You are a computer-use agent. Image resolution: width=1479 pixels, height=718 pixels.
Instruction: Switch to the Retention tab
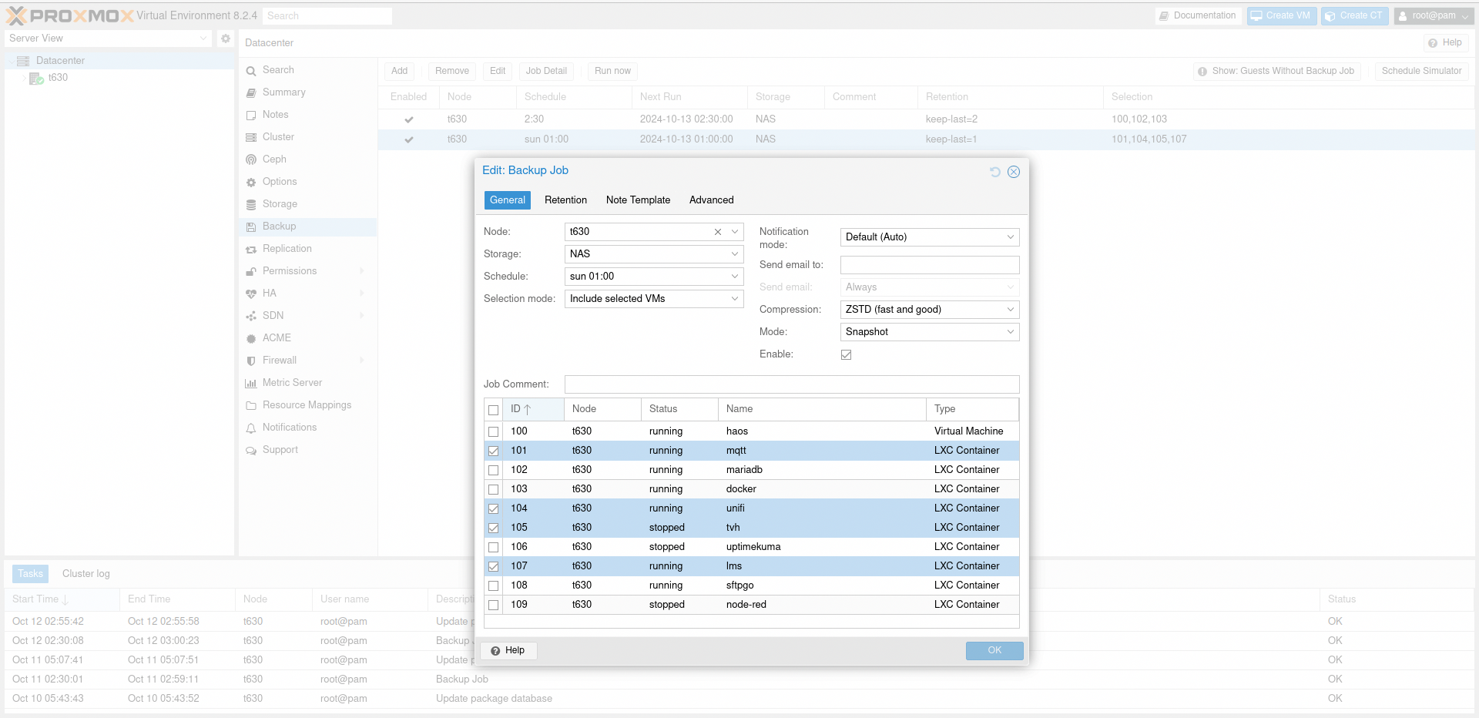click(x=565, y=200)
